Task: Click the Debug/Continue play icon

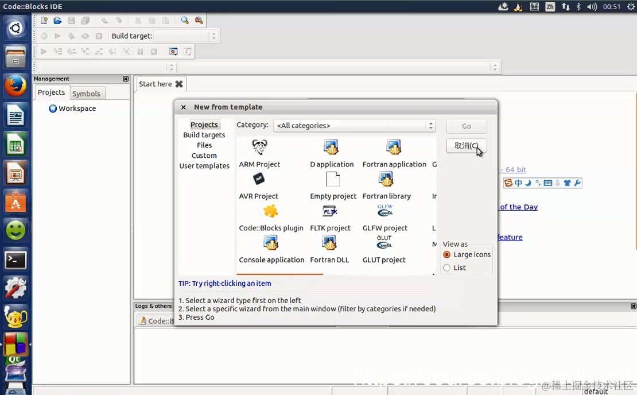Action: click(44, 51)
